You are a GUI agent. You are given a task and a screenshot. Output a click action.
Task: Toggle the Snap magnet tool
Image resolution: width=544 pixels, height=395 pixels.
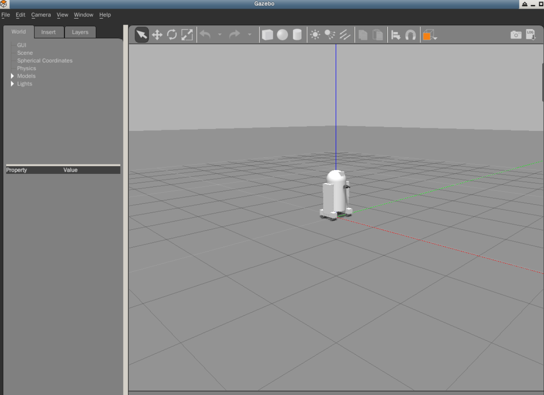coord(411,35)
